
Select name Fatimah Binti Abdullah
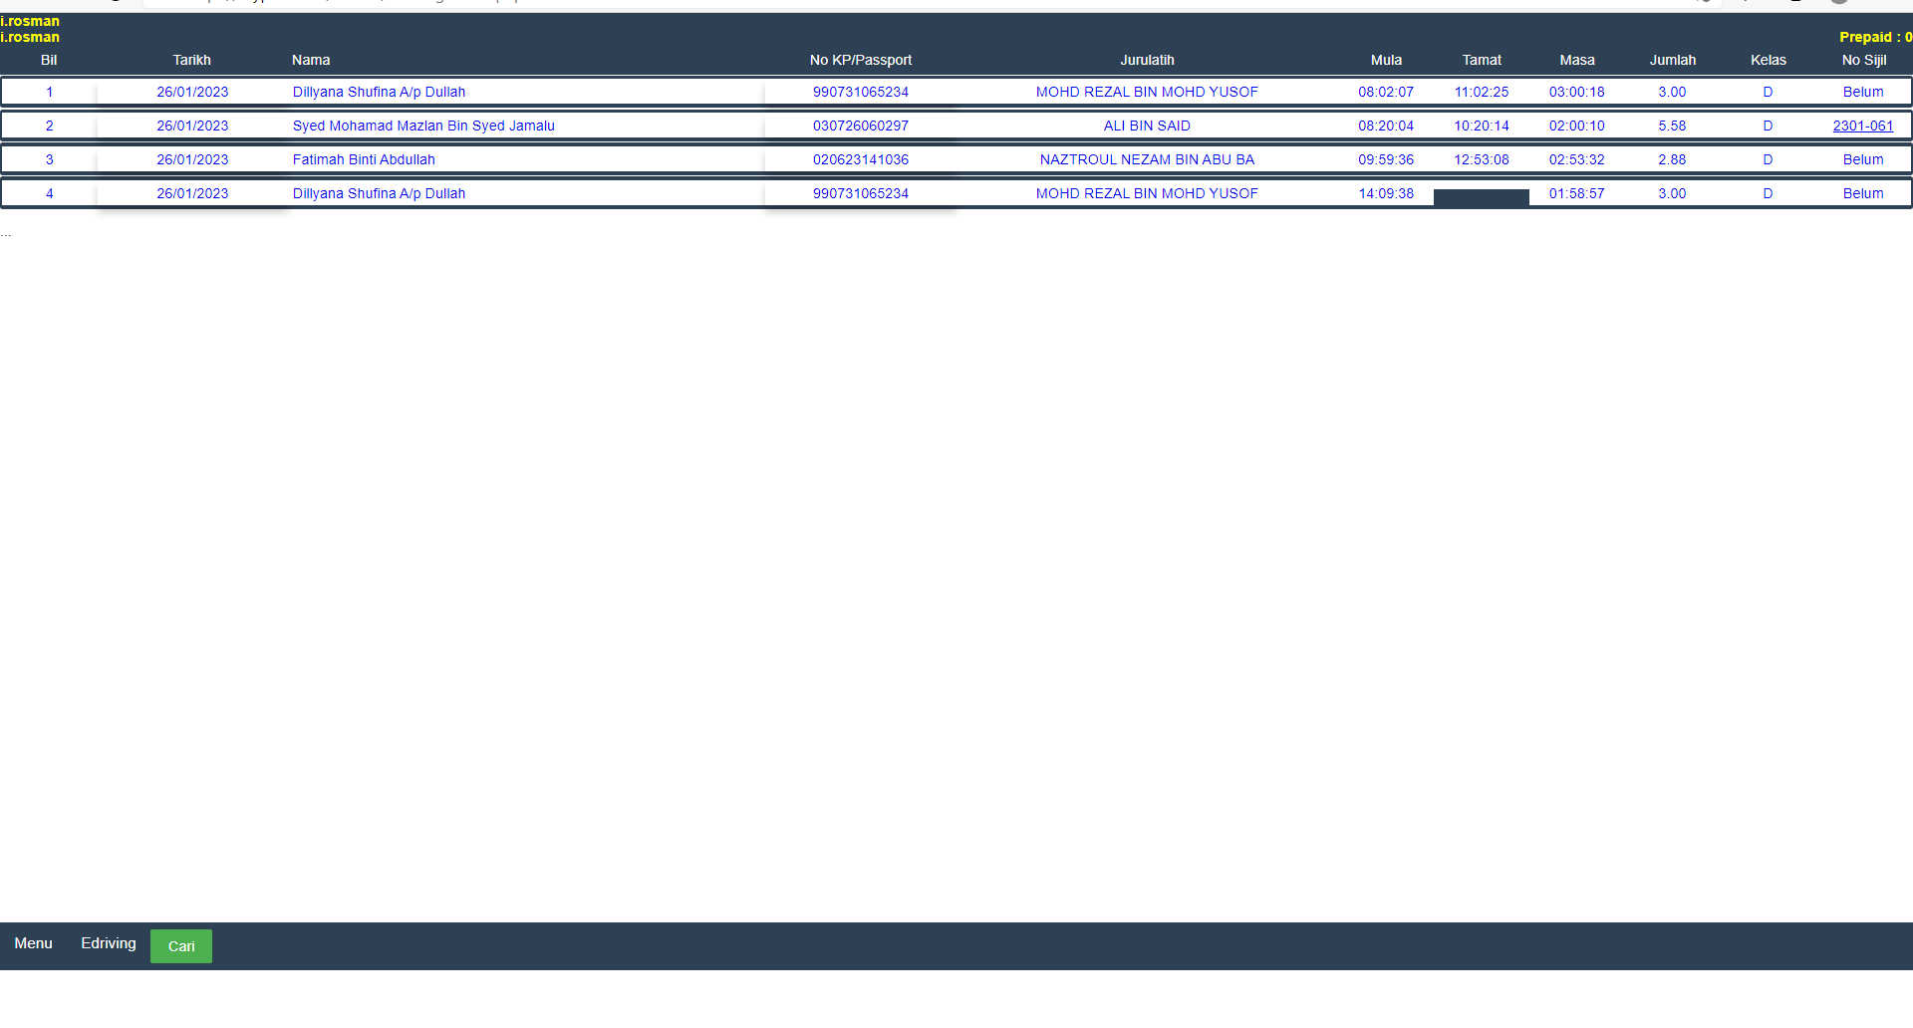364,159
